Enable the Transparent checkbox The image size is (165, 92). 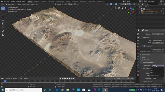(x=144, y=46)
